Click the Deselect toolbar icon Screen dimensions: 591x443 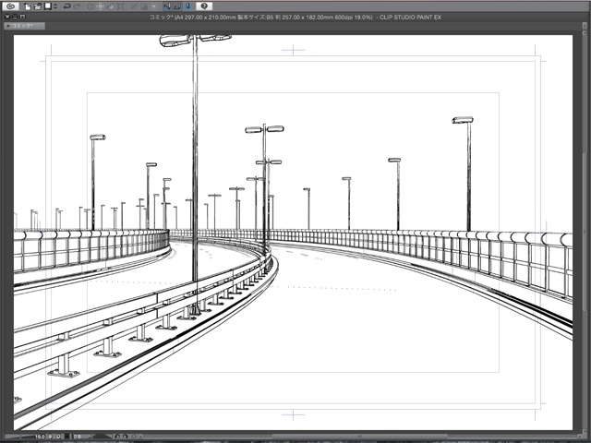tap(134, 6)
